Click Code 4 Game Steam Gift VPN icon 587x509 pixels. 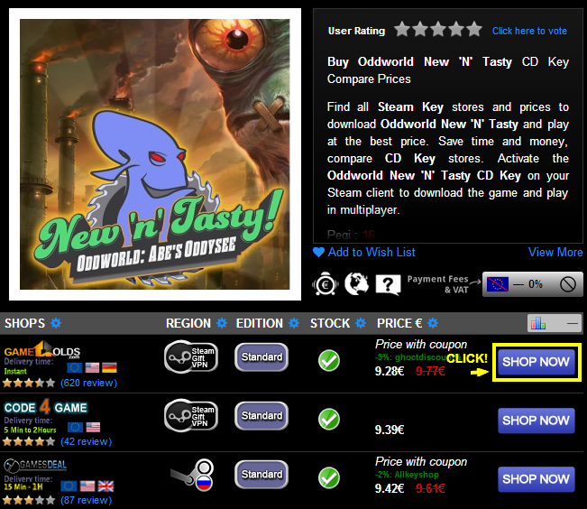pos(191,415)
